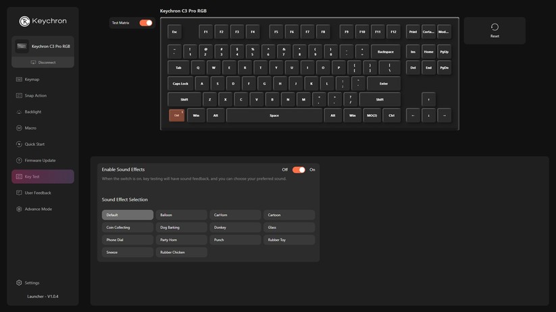Select the Keychron C3 Pro RGB device
The height and width of the screenshot is (312, 556).
click(x=43, y=47)
